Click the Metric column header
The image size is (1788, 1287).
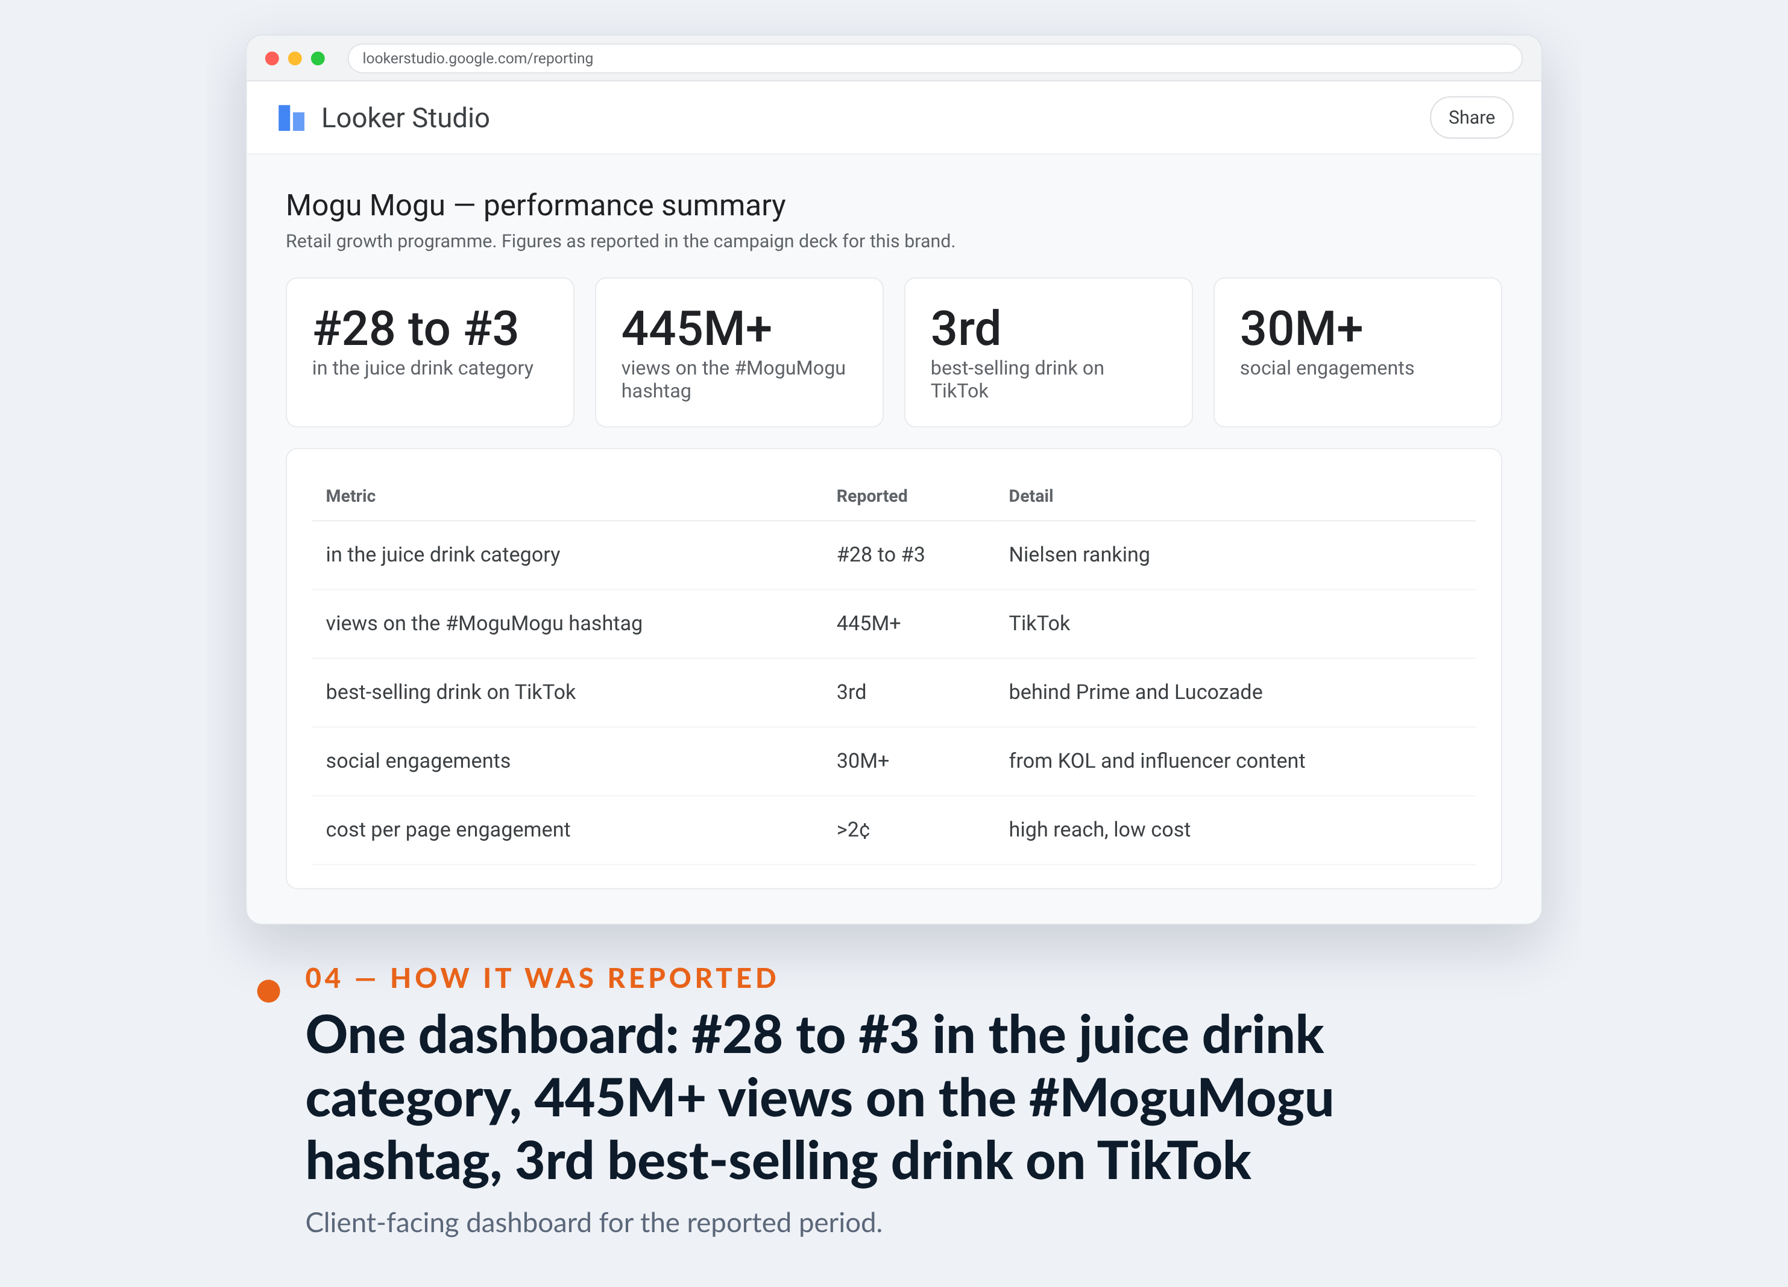[x=350, y=496]
